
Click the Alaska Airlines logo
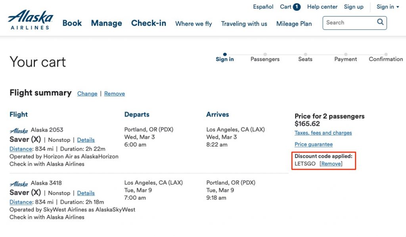point(31,19)
